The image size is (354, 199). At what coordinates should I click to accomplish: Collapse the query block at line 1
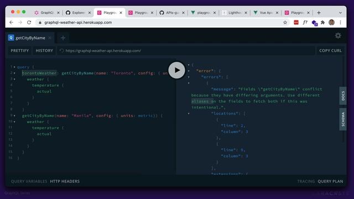click(14, 67)
